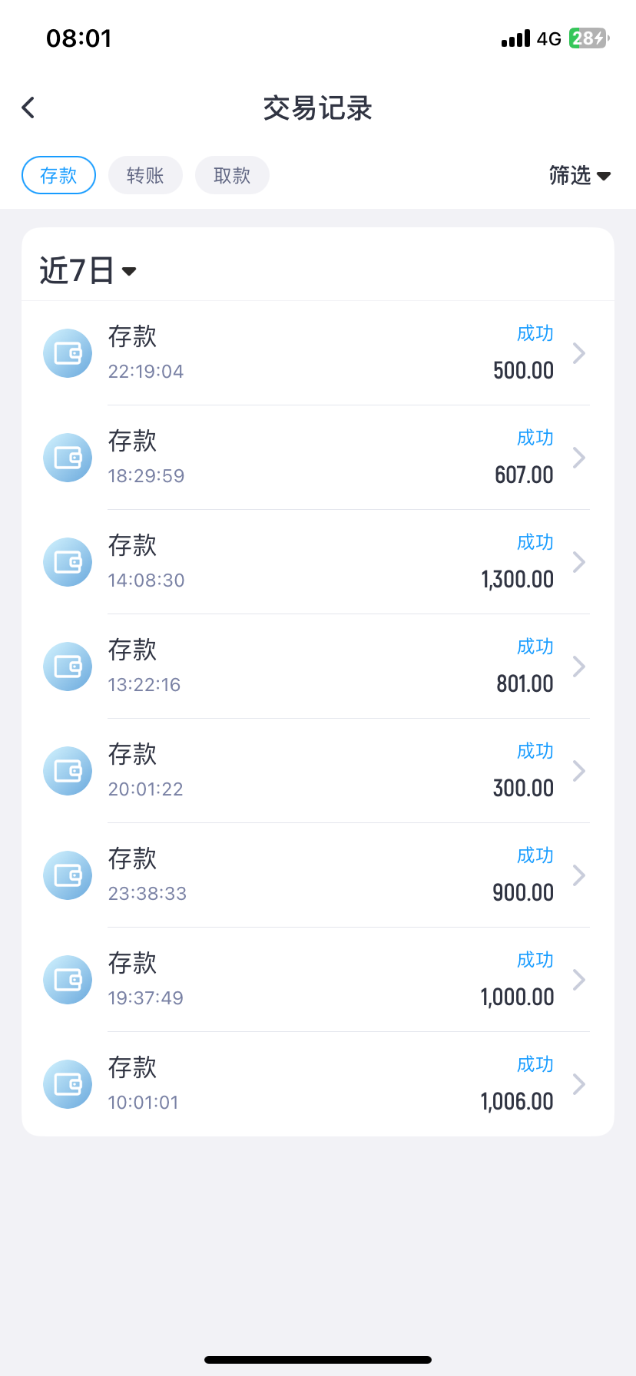Image resolution: width=636 pixels, height=1376 pixels.
Task: Click wallet icon of 300.00 deposit
Action: (68, 771)
